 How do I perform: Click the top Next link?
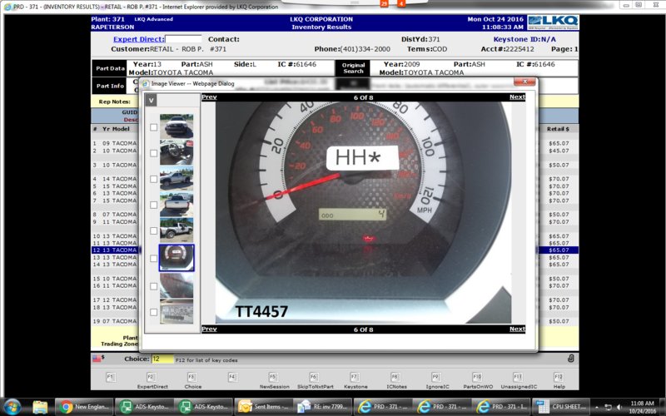pos(517,97)
